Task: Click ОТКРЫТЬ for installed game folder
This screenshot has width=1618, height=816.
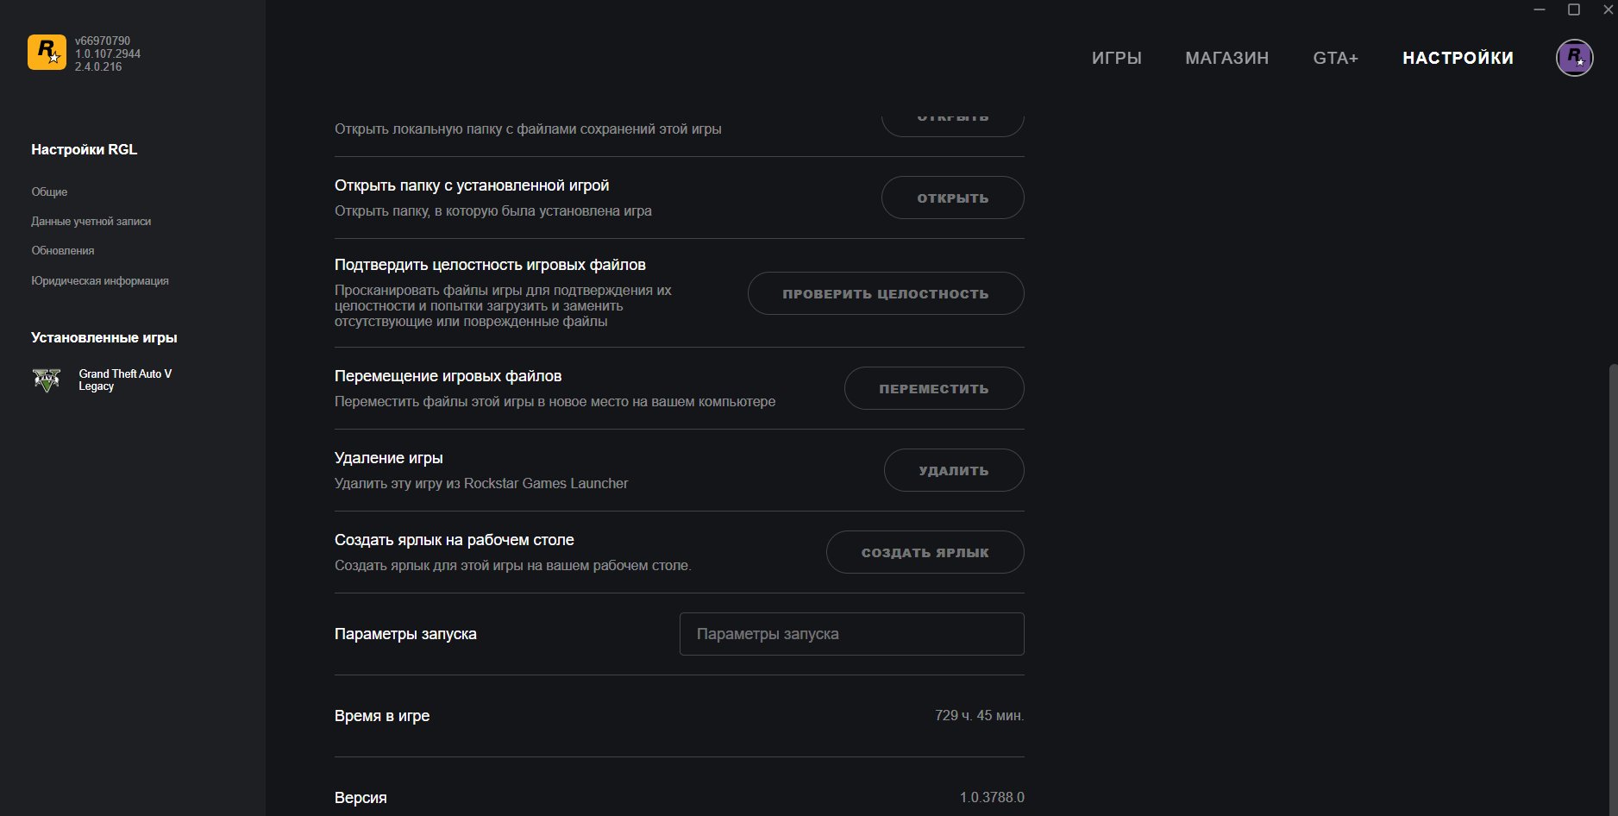Action: (x=953, y=198)
